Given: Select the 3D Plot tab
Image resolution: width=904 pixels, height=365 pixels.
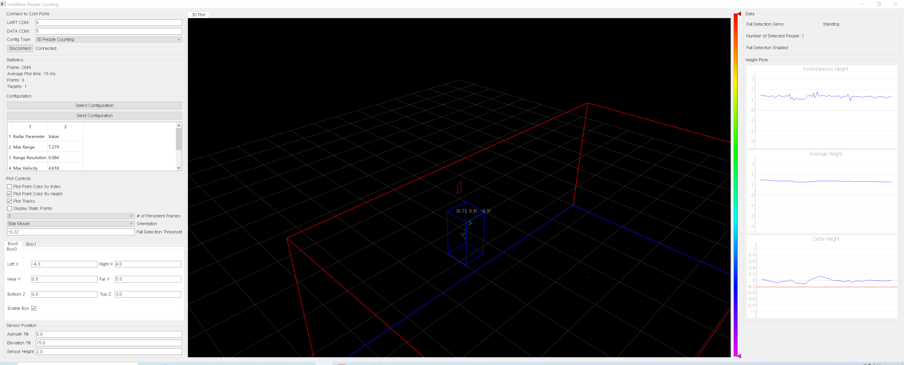Looking at the screenshot, I should 199,15.
